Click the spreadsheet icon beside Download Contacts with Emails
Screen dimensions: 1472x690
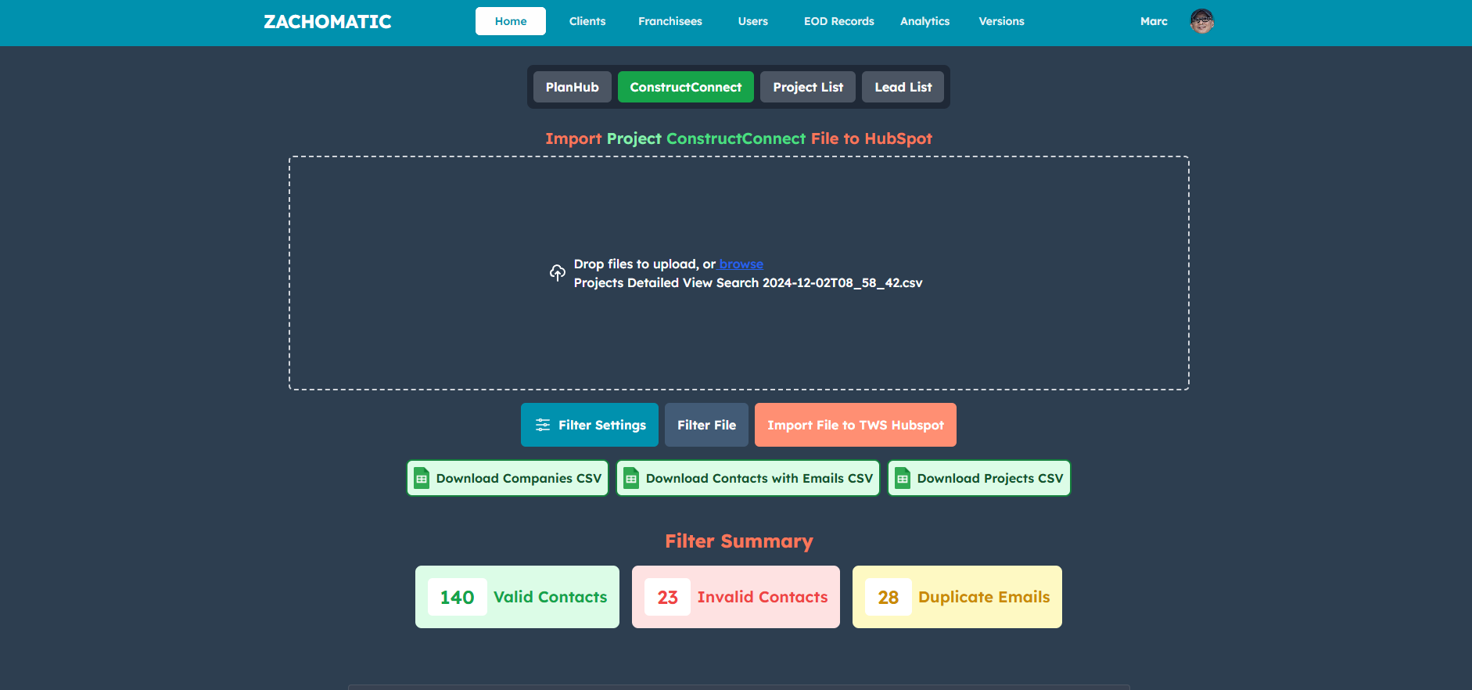631,478
